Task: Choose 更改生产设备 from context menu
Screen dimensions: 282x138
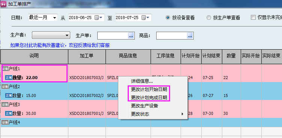Action: click(145, 106)
